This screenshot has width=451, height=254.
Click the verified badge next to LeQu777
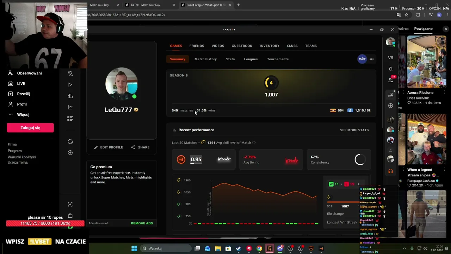pyautogui.click(x=136, y=110)
